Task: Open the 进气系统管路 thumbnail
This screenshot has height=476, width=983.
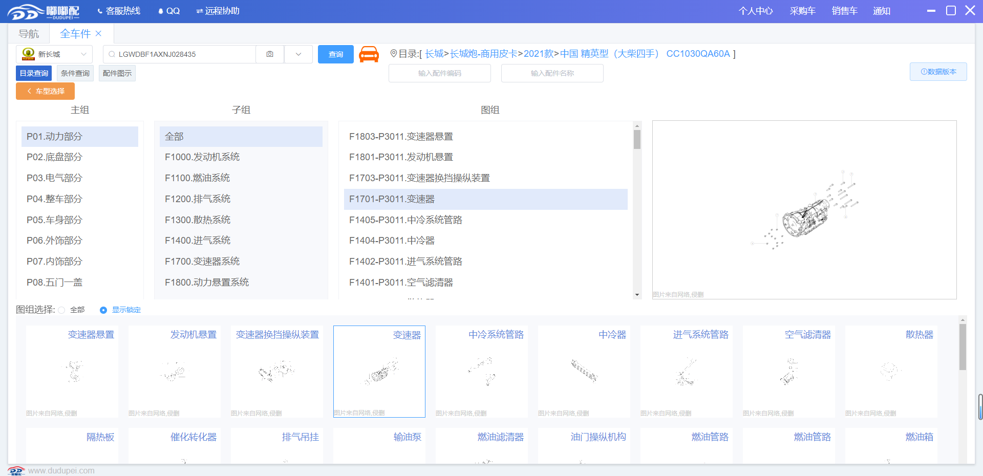Action: coord(687,372)
